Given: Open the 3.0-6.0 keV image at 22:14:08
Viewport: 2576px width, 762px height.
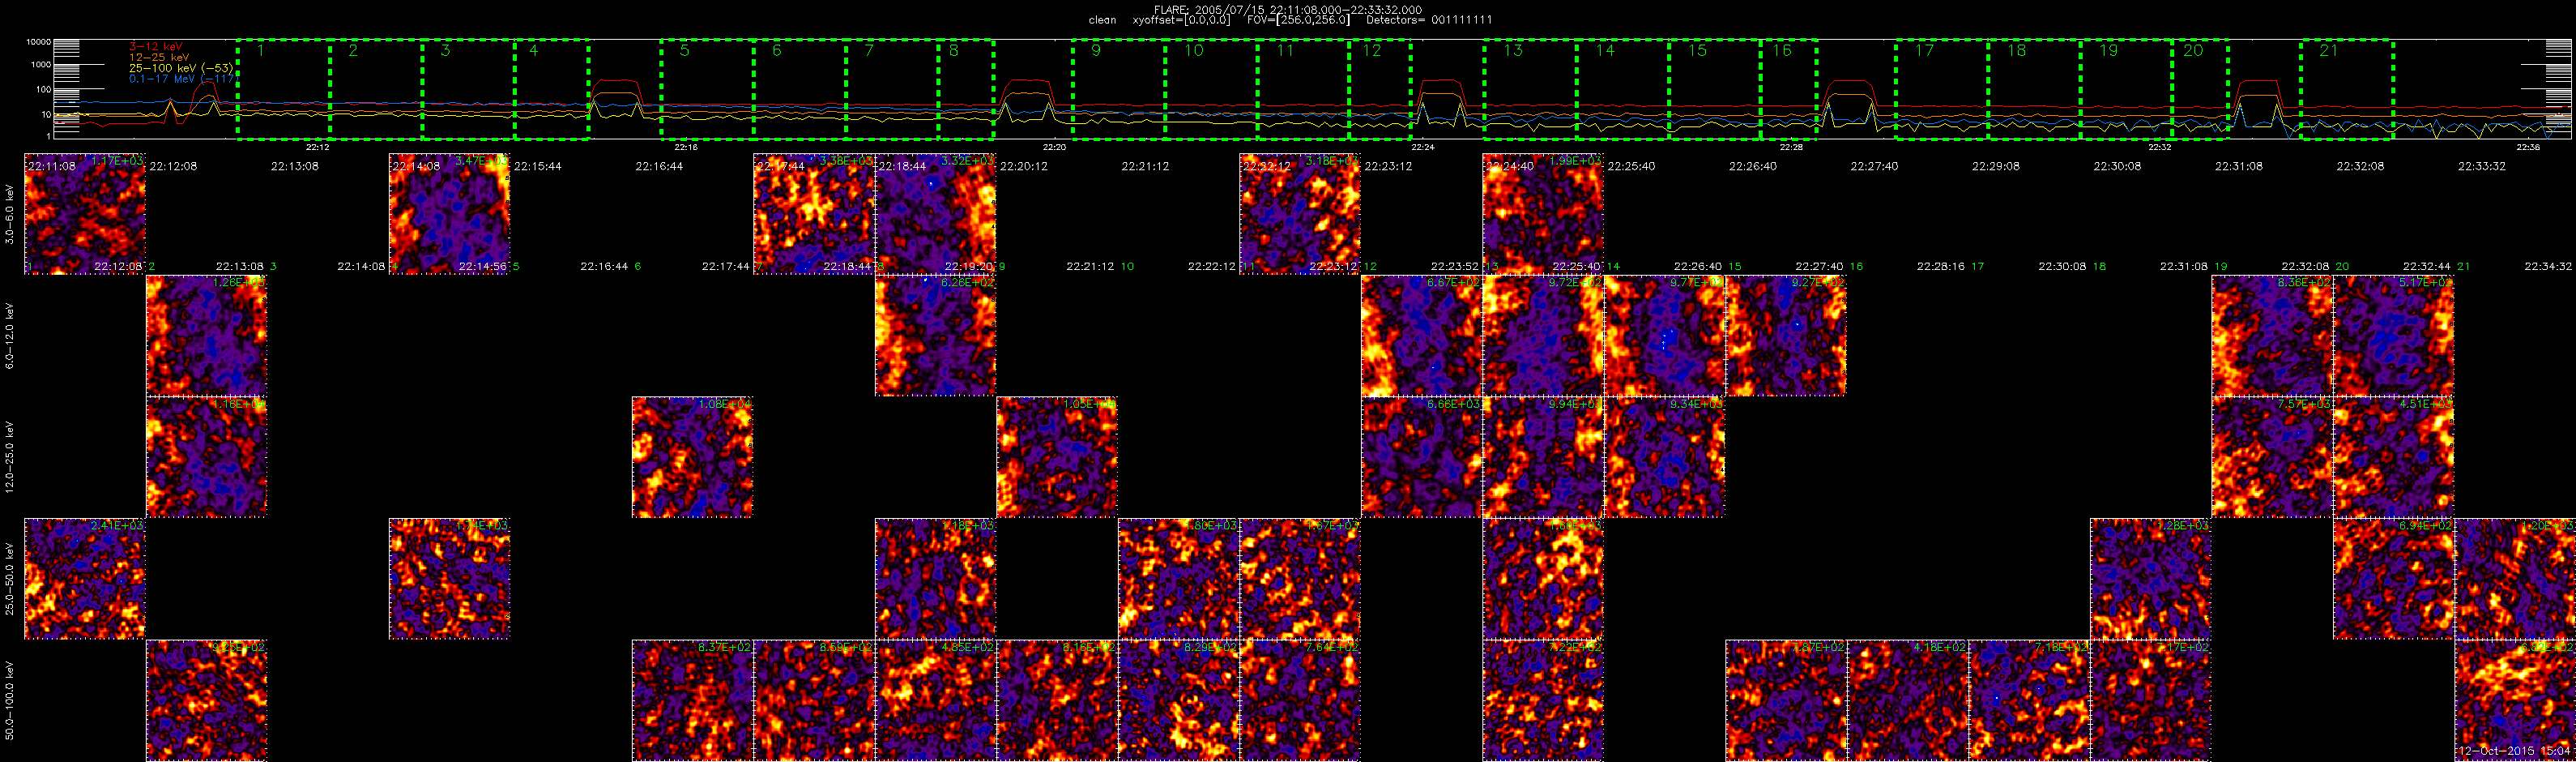Looking at the screenshot, I should pyautogui.click(x=449, y=214).
